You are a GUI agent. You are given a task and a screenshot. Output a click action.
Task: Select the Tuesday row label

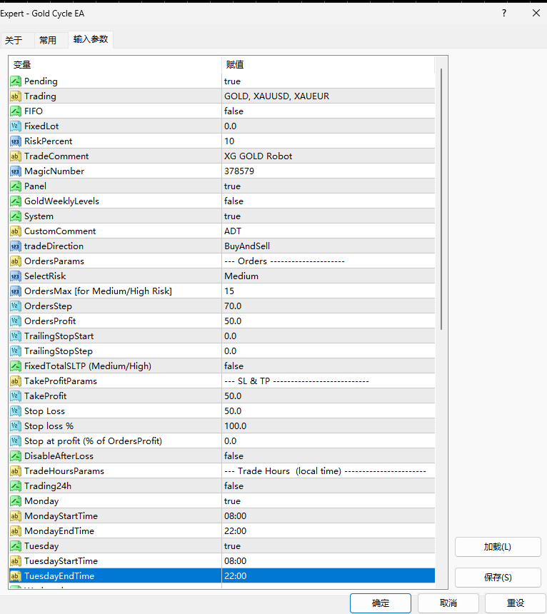click(41, 546)
